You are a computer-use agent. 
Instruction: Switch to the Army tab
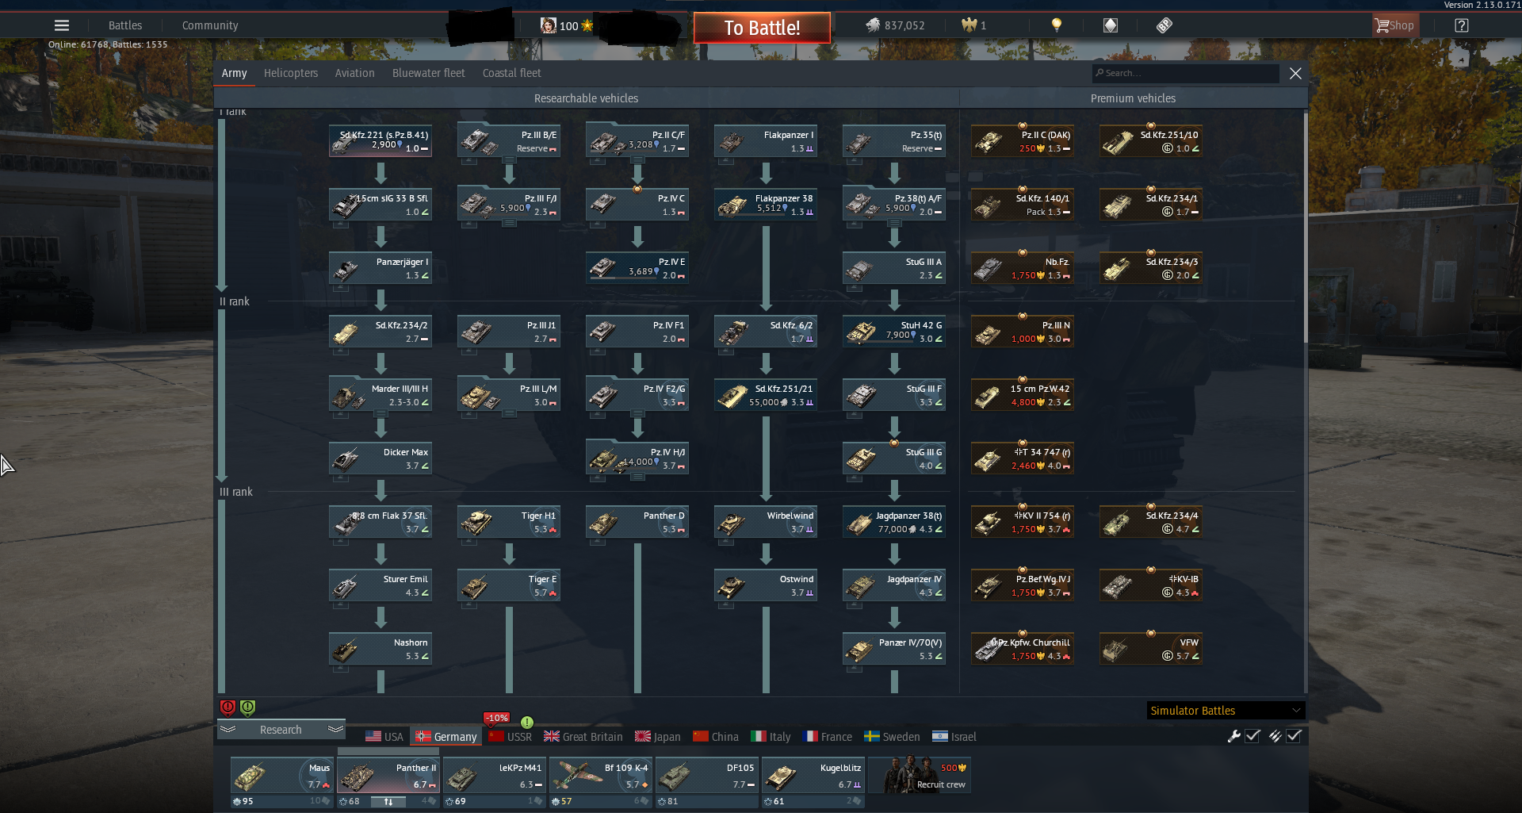[x=234, y=73]
